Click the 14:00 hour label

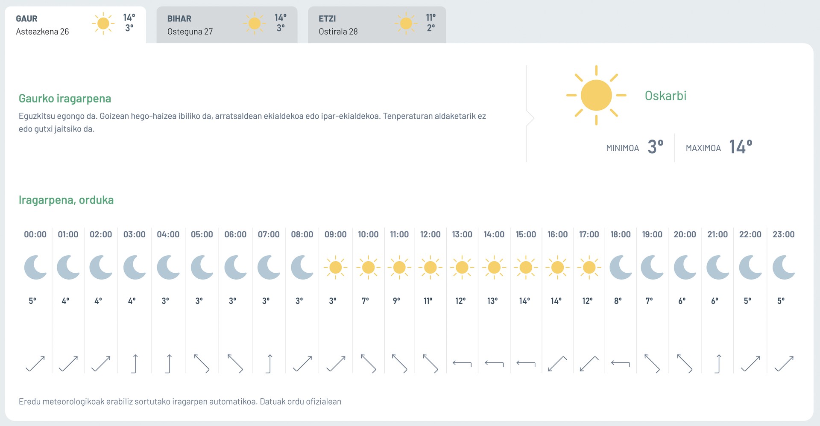(494, 234)
